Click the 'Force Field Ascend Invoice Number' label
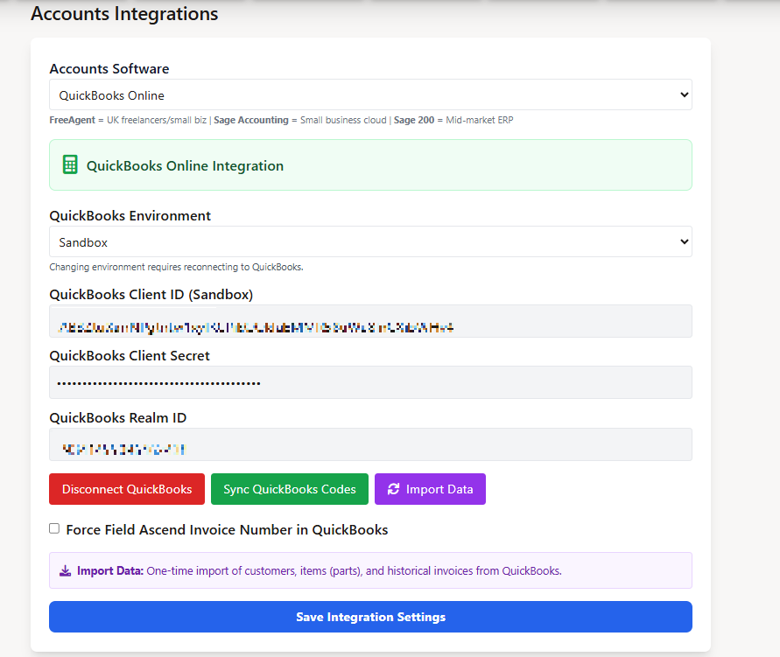780x657 pixels. tap(227, 530)
